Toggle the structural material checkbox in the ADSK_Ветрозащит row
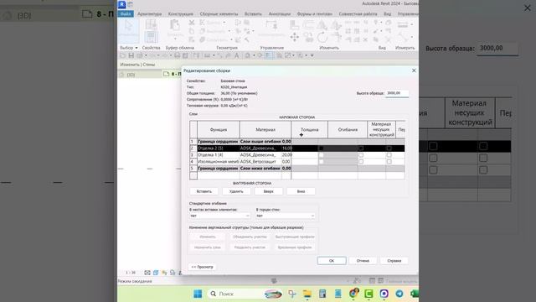Image resolution: width=536 pixels, height=302 pixels. [361, 161]
